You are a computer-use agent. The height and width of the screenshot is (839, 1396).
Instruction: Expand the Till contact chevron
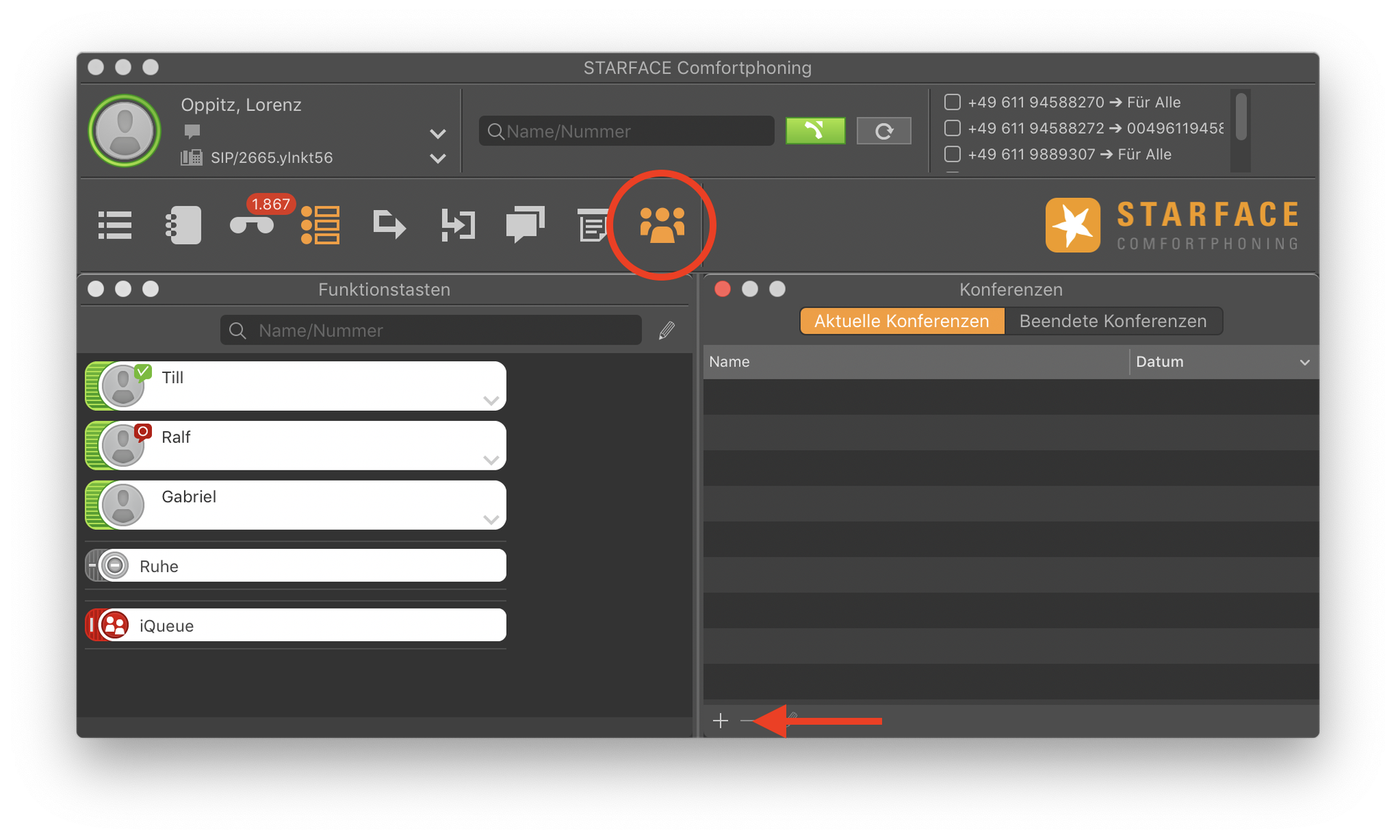tap(491, 401)
